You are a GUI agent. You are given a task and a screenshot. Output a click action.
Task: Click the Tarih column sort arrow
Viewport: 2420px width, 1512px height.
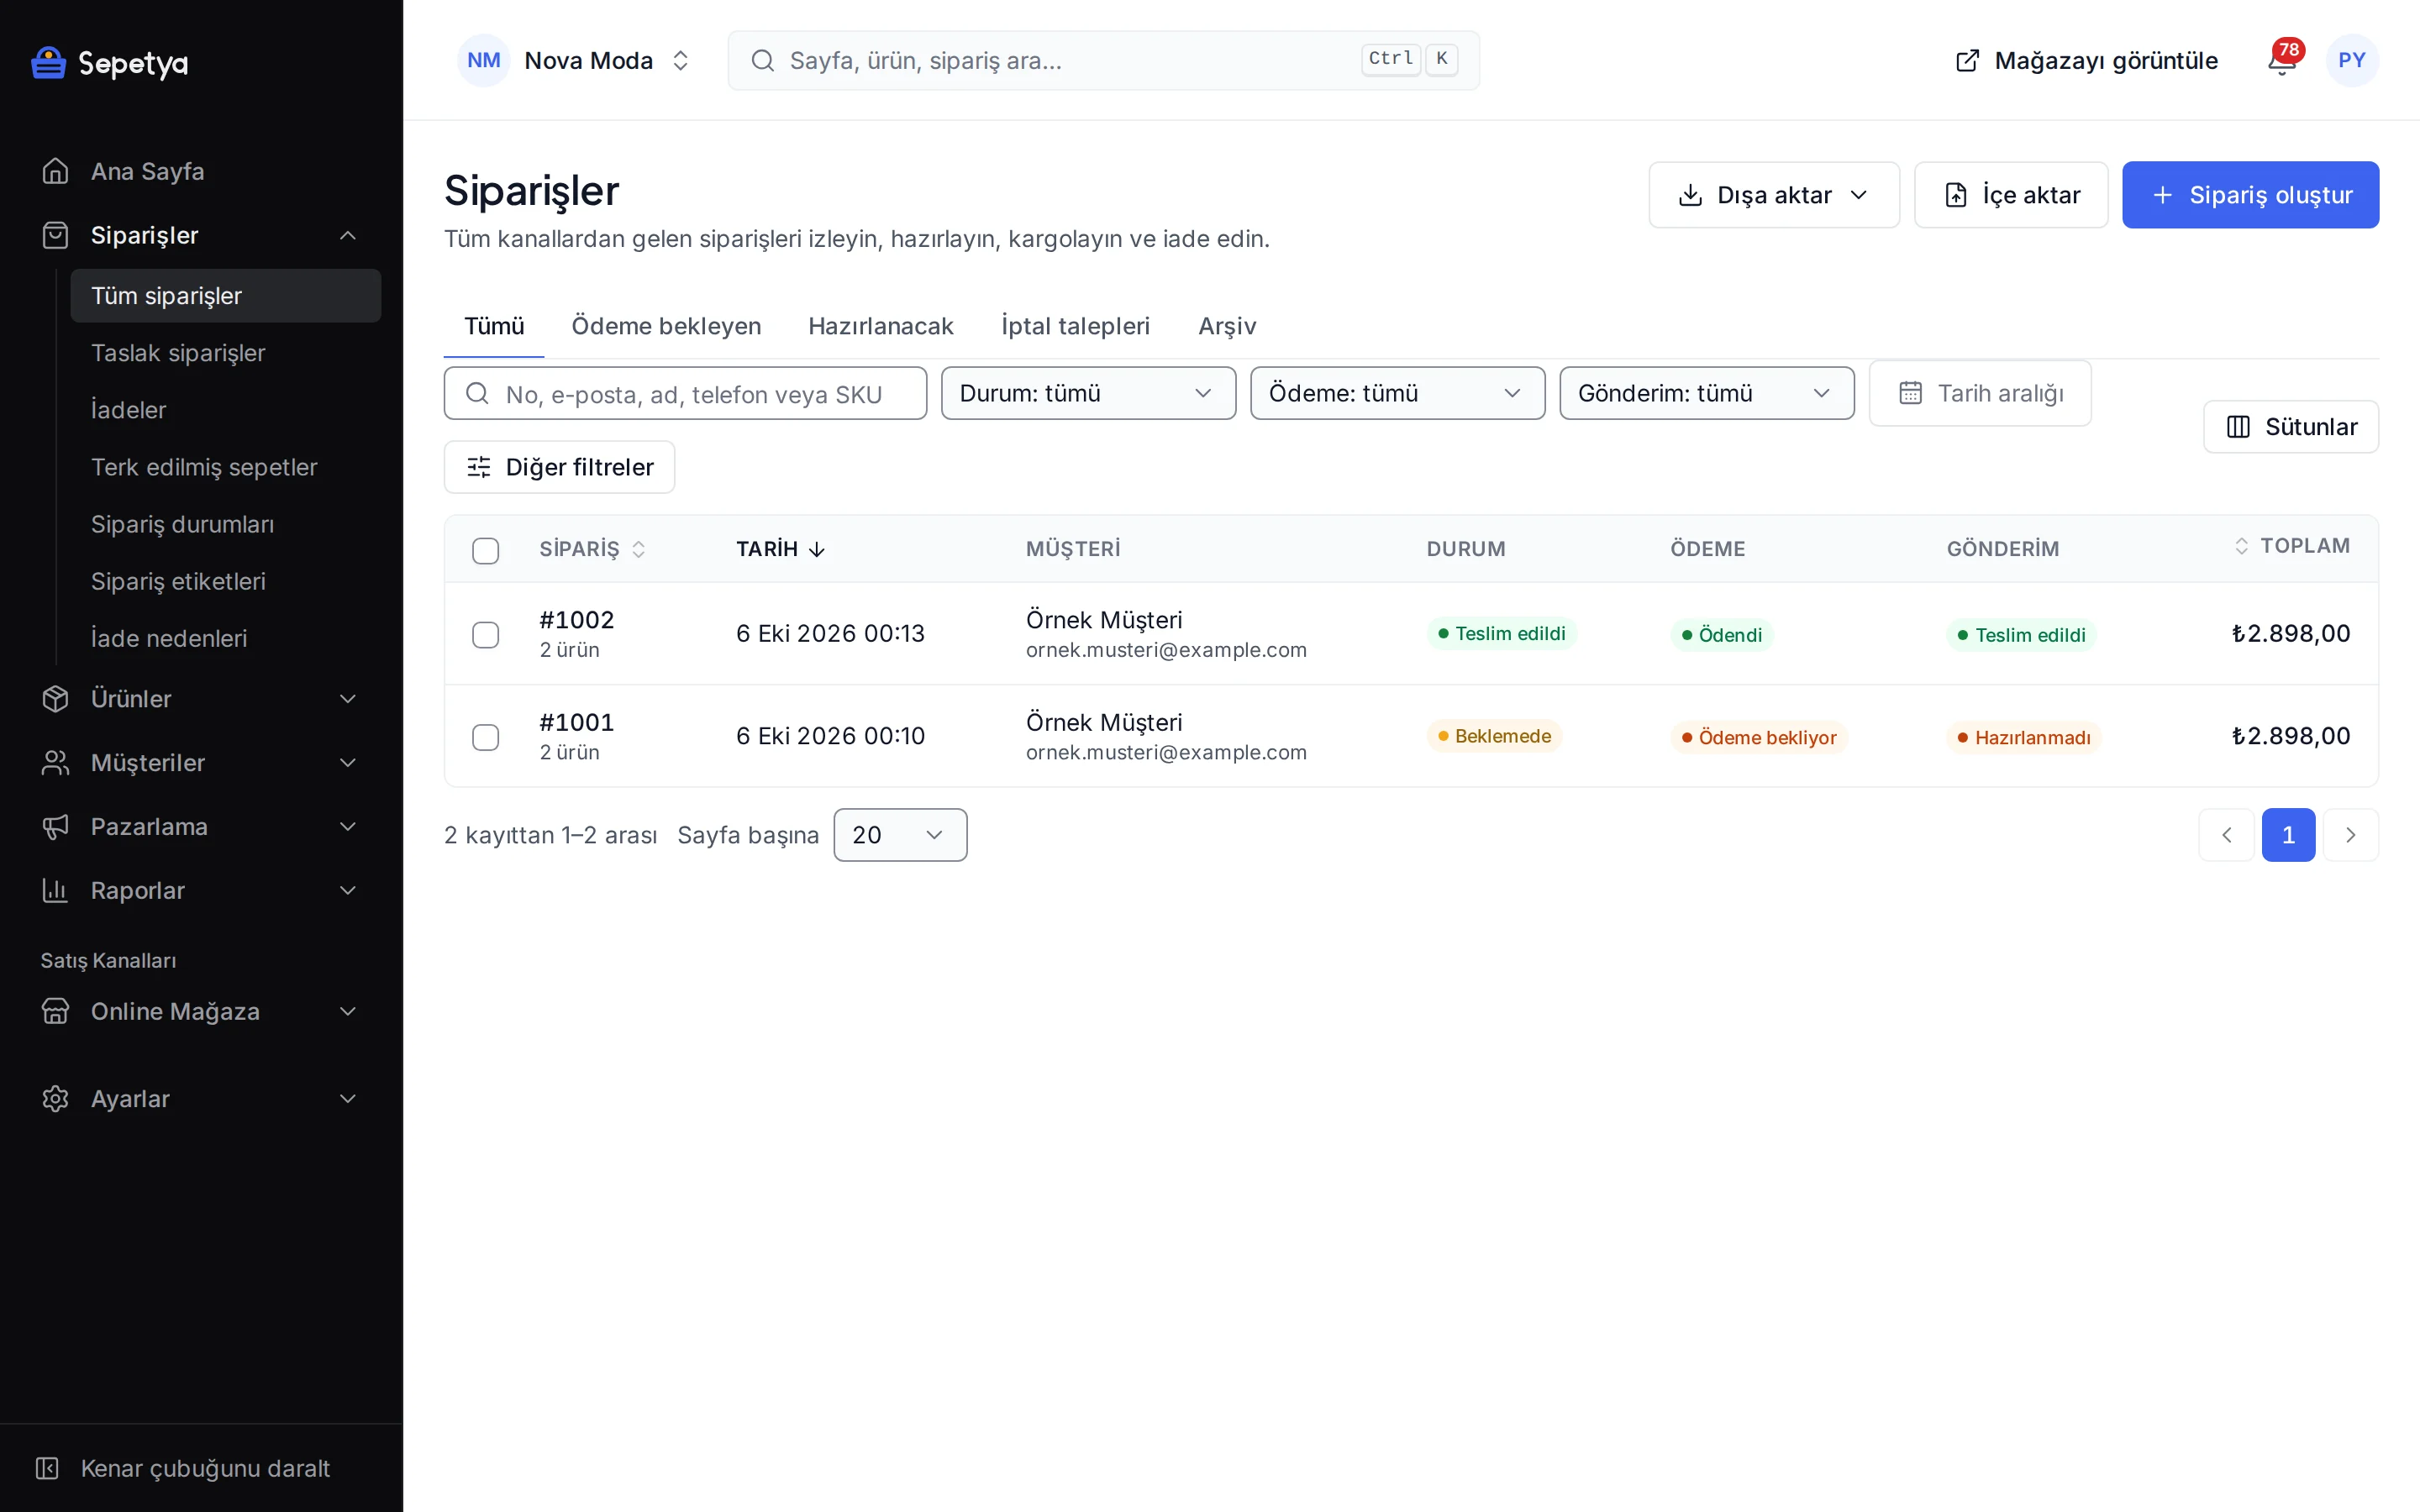pyautogui.click(x=816, y=549)
